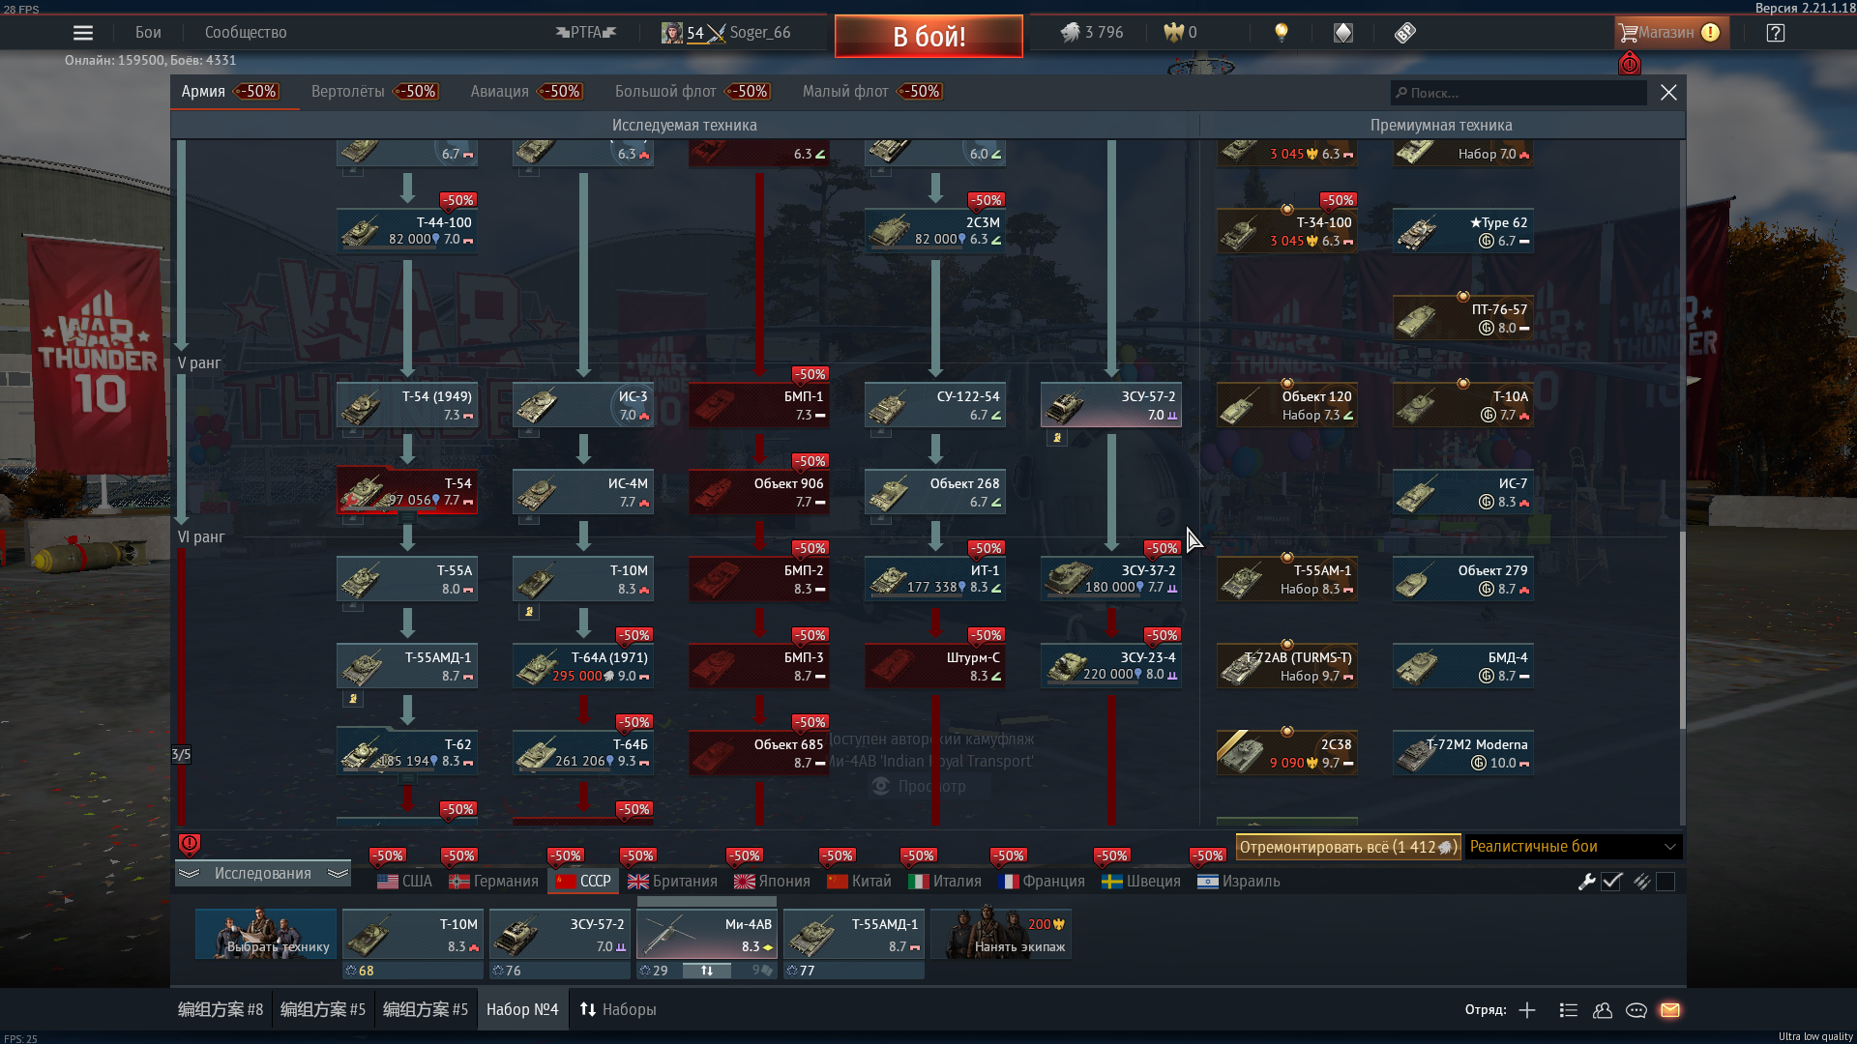Open the glowing mail envelope icon

[1670, 1010]
